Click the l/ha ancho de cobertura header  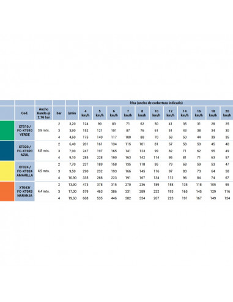point(156,103)
